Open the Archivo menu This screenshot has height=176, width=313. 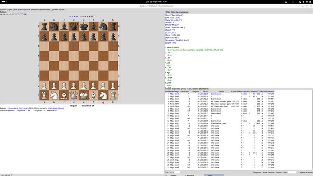tap(3, 10)
